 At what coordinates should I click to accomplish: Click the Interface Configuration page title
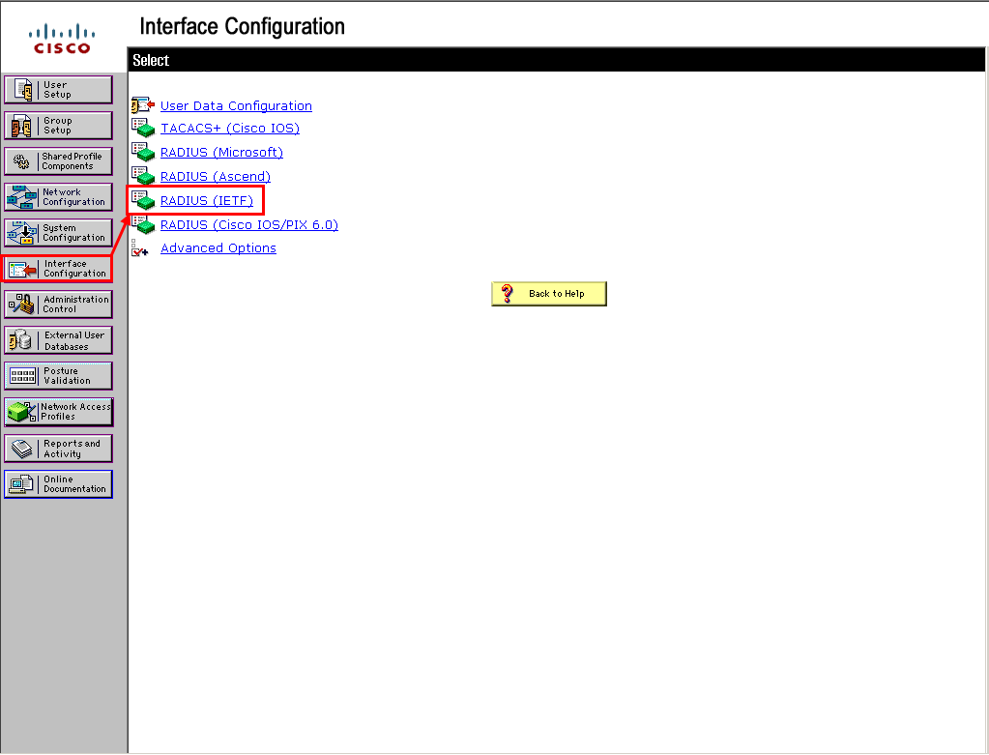point(243,26)
